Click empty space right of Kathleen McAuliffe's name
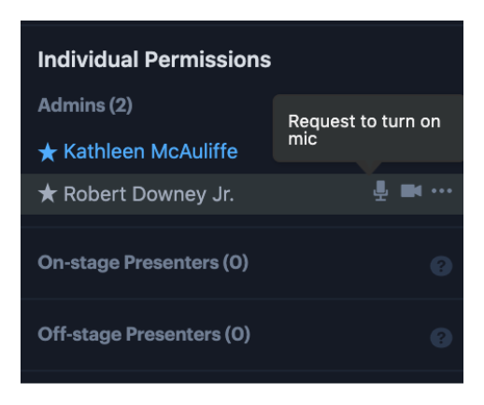Image resolution: width=484 pixels, height=405 pixels. point(255,152)
